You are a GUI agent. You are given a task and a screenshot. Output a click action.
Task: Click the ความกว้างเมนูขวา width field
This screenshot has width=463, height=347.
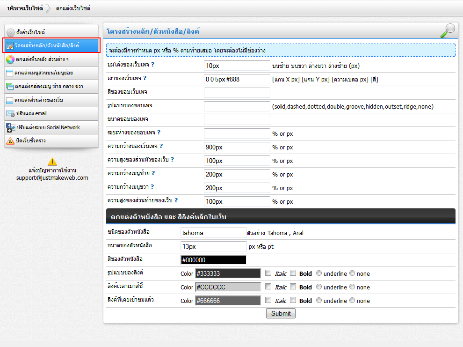[237, 188]
